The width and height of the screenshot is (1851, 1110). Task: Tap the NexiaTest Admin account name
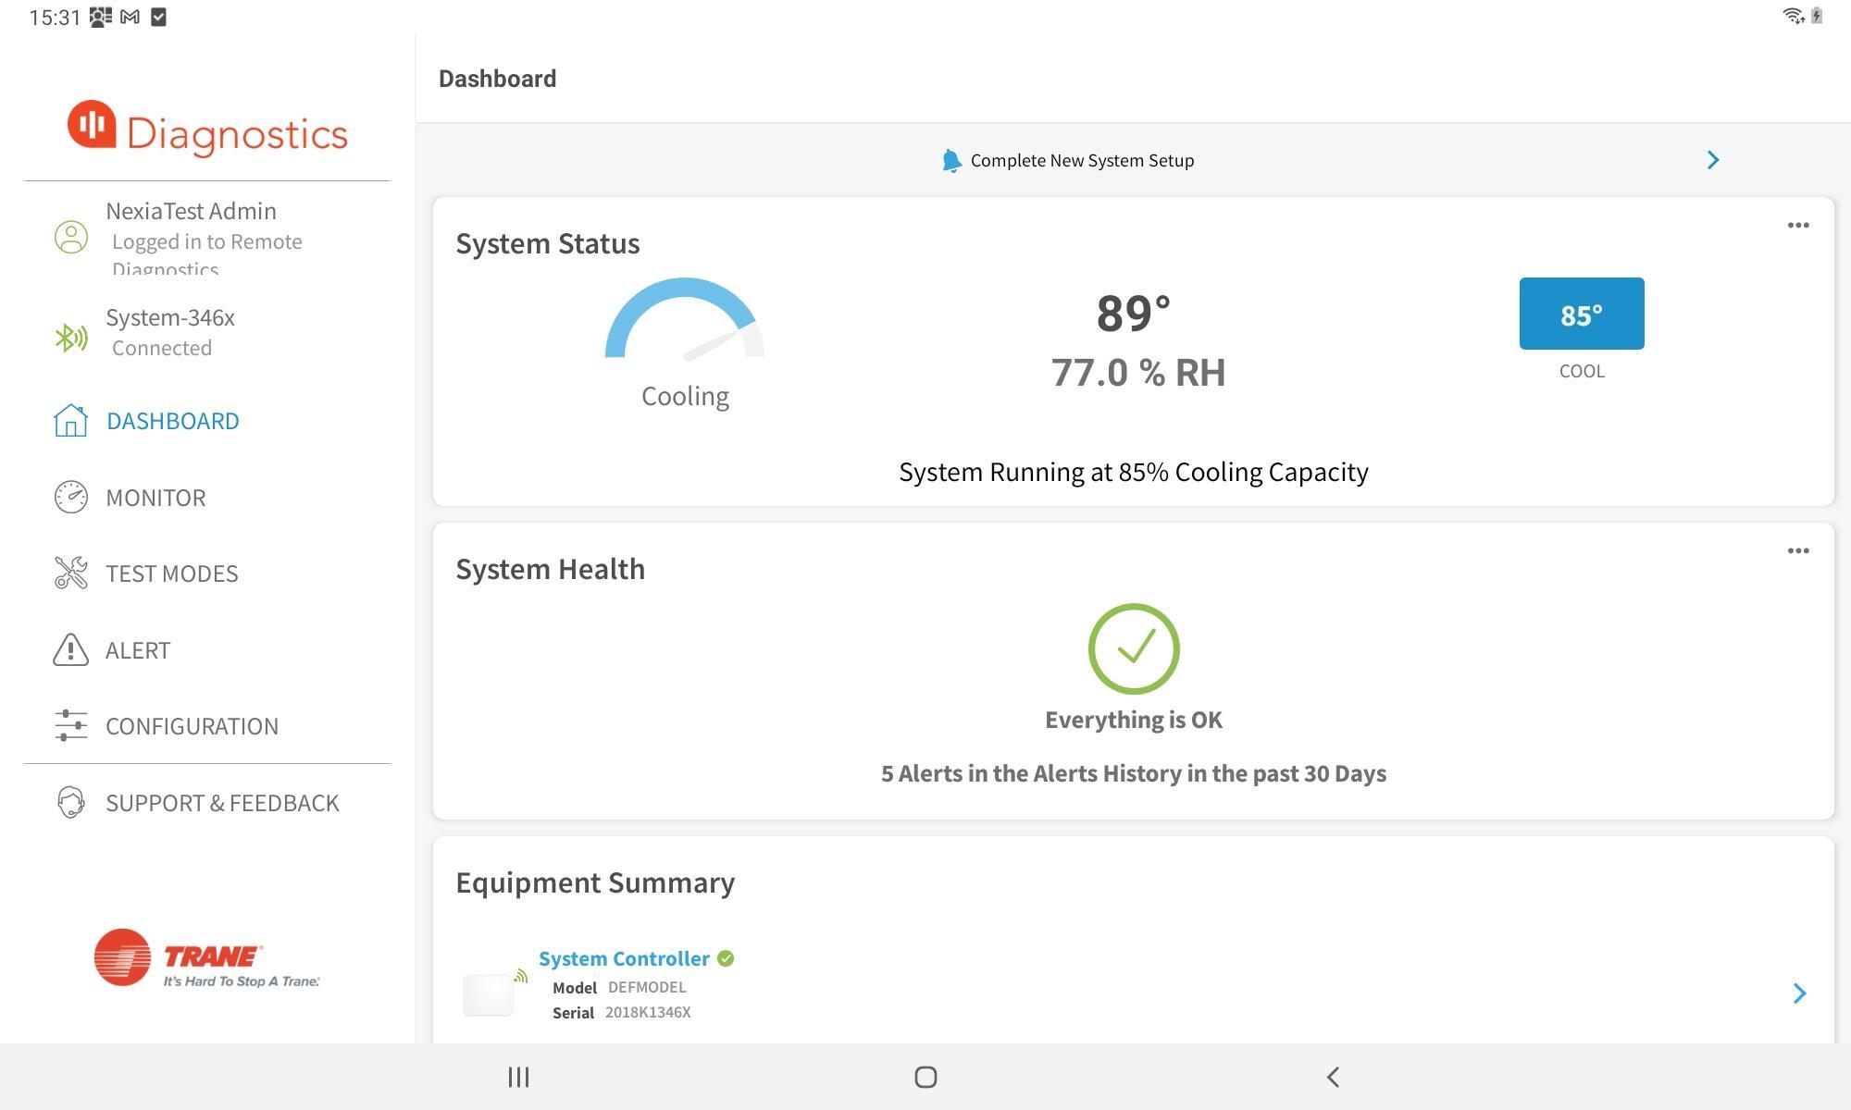191,211
